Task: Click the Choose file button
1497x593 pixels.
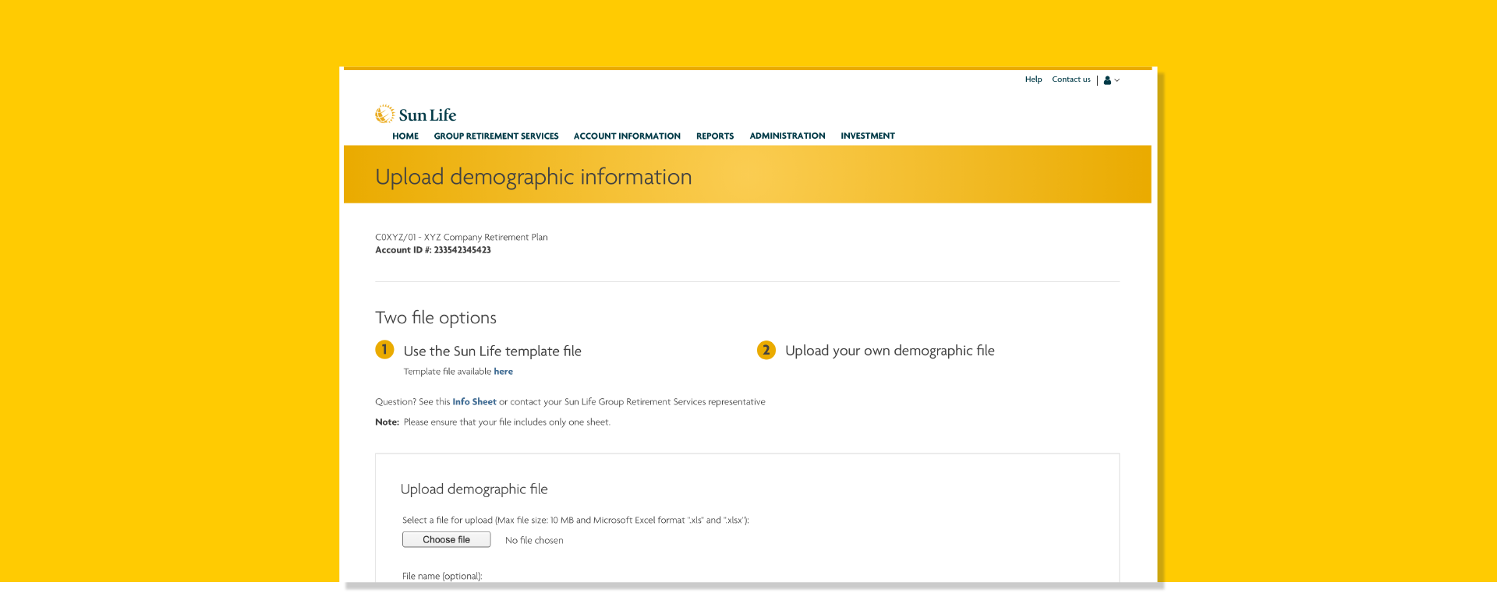Action: click(446, 540)
